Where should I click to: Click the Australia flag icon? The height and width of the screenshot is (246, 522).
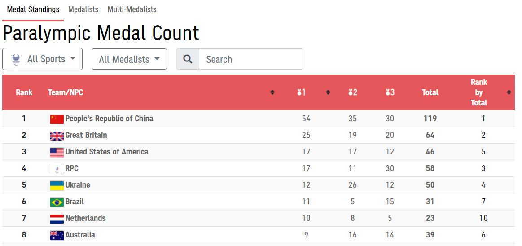[57, 235]
